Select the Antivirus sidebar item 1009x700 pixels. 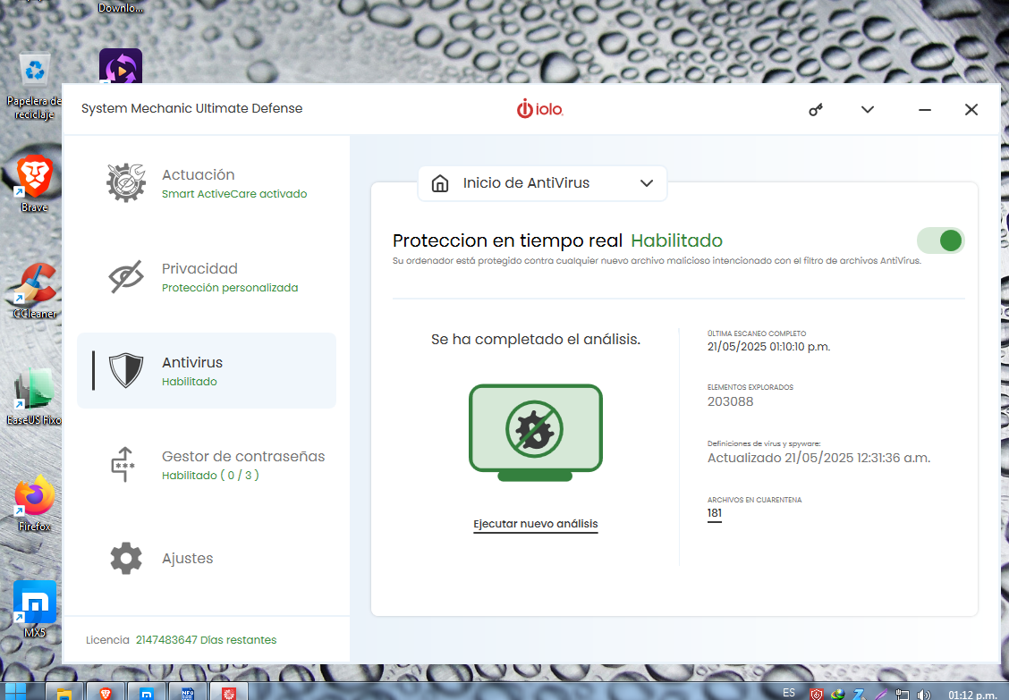tap(207, 371)
